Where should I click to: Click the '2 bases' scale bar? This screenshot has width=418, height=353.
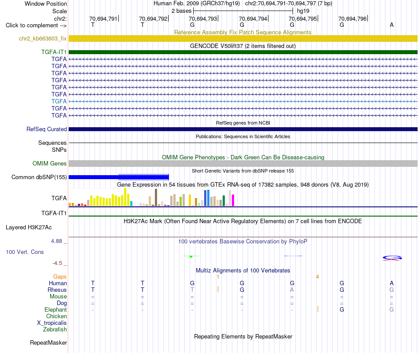click(243, 11)
